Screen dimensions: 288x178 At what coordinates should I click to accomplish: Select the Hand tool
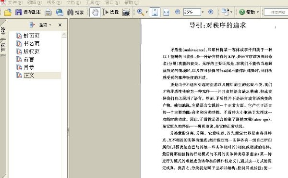tap(95, 12)
